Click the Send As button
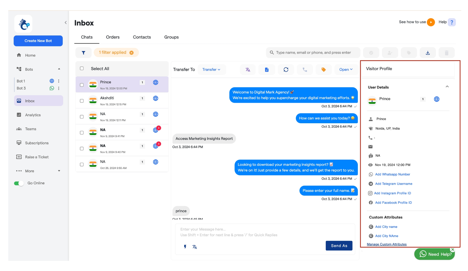Screen dimensions: 468x271 coord(339,246)
